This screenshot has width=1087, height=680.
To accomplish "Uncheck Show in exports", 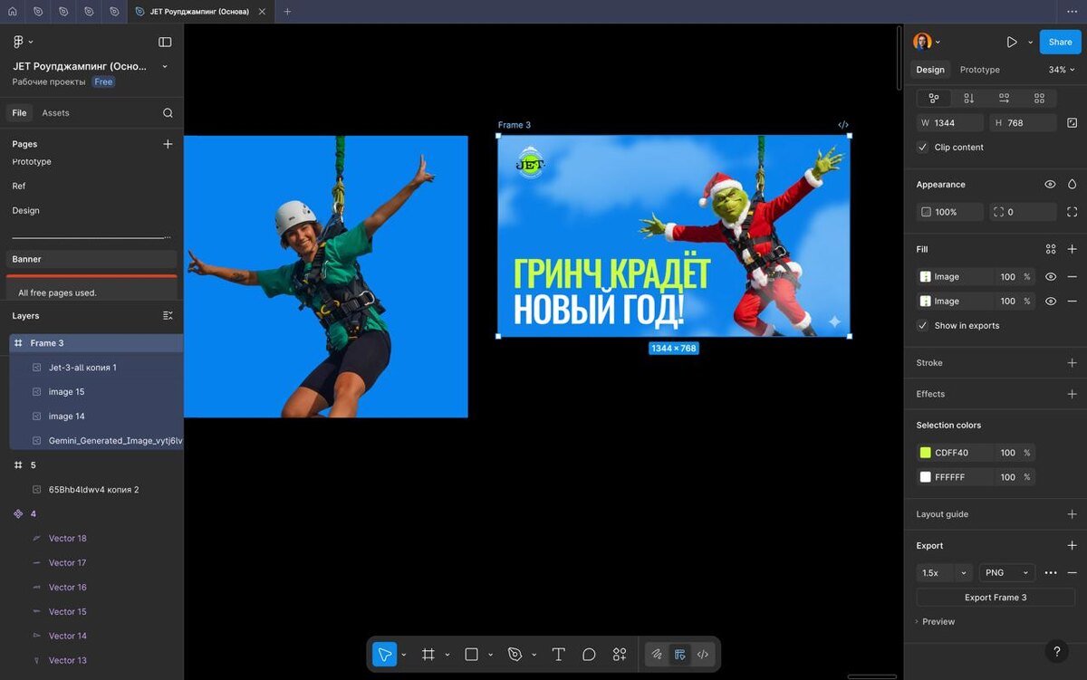I will [x=923, y=325].
